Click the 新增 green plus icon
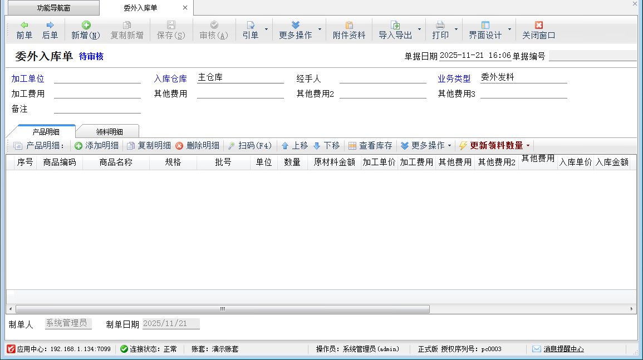 [x=86, y=25]
